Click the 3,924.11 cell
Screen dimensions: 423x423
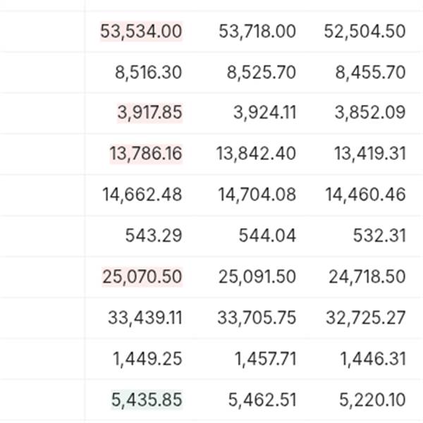[264, 113]
